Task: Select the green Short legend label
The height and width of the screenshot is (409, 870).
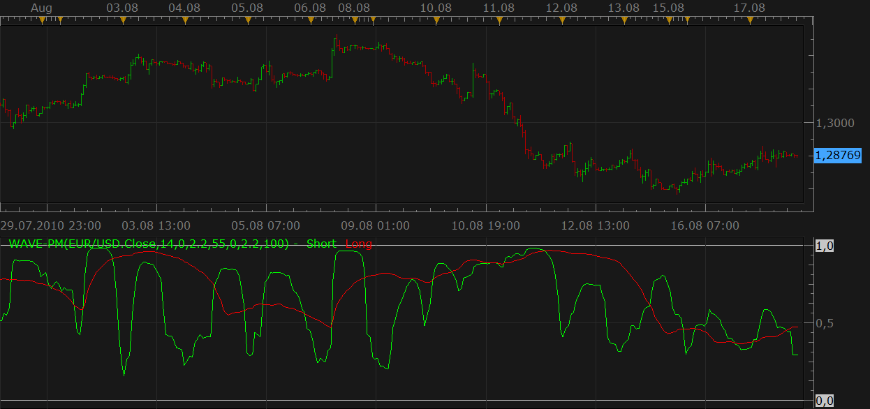Action: [x=321, y=244]
